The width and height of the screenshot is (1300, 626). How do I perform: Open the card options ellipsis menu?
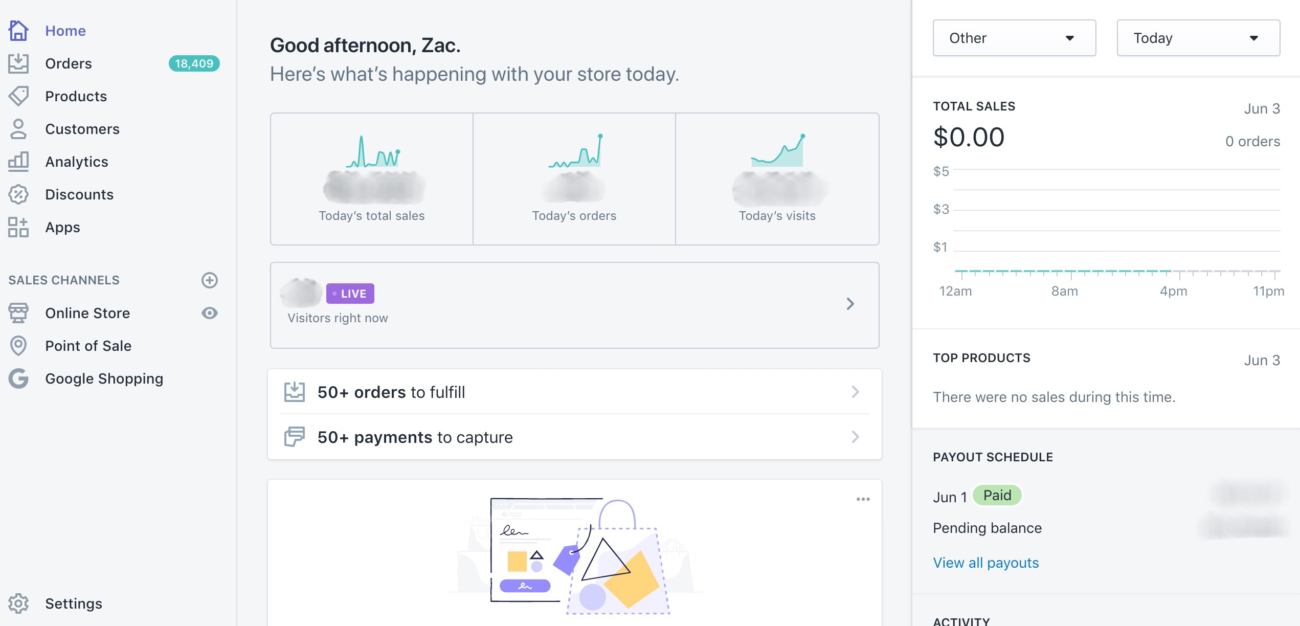tap(863, 499)
